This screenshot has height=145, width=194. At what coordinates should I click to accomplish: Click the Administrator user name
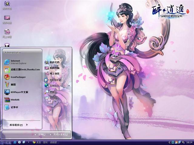pyautogui.click(x=12, y=53)
